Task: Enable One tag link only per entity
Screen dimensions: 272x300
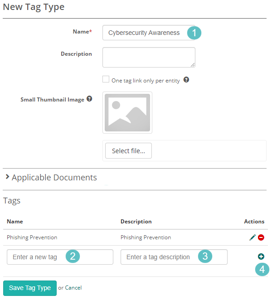Action: 106,79
